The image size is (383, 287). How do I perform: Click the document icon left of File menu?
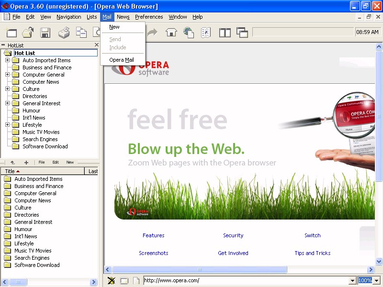click(7, 17)
